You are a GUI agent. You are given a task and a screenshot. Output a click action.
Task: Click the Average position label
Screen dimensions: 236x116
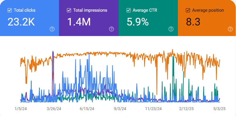208,10
